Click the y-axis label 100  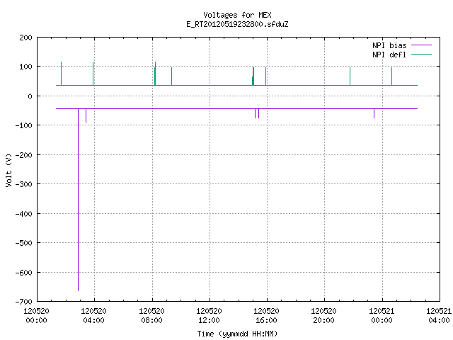[x=25, y=67]
